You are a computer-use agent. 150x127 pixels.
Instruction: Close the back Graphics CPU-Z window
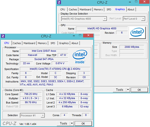(x=144, y=2)
